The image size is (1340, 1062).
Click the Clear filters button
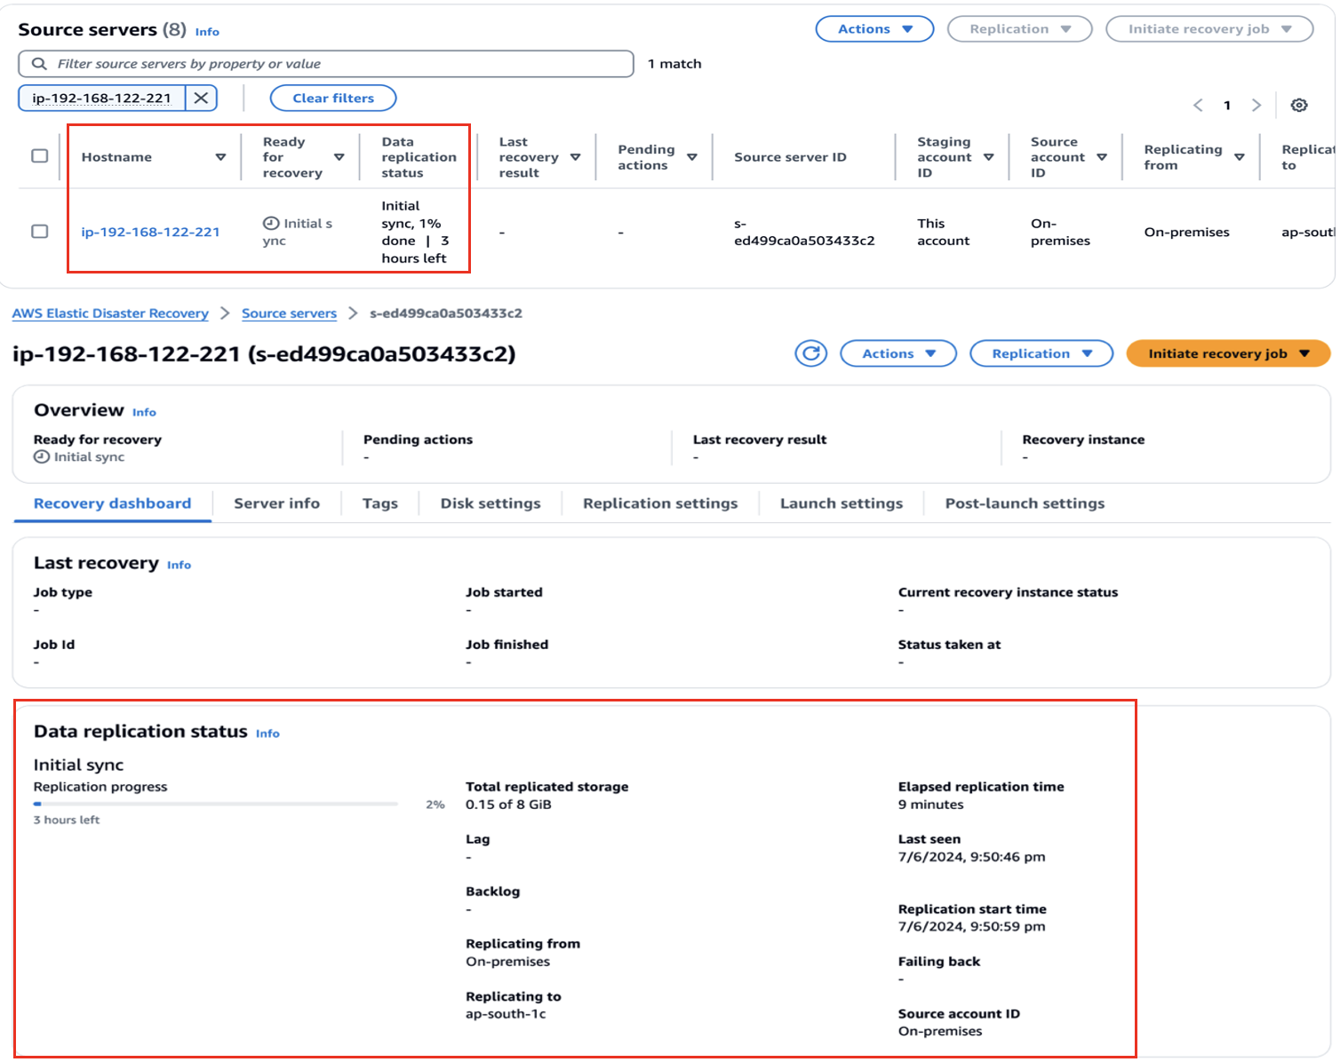click(332, 98)
